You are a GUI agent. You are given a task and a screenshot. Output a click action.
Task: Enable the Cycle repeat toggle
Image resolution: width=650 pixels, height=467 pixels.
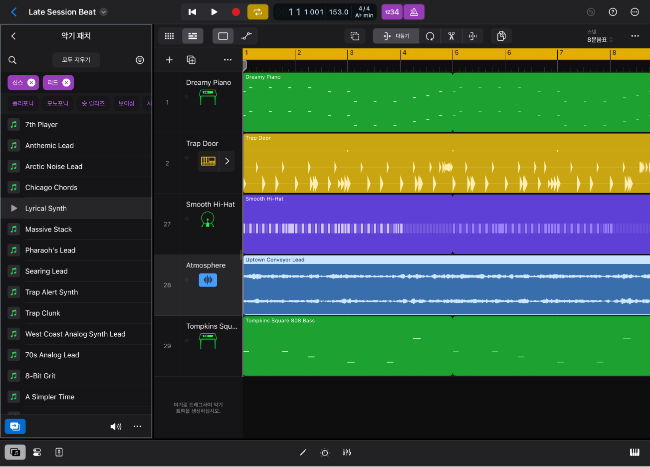point(258,11)
